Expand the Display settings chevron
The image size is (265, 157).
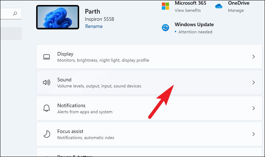click(254, 57)
